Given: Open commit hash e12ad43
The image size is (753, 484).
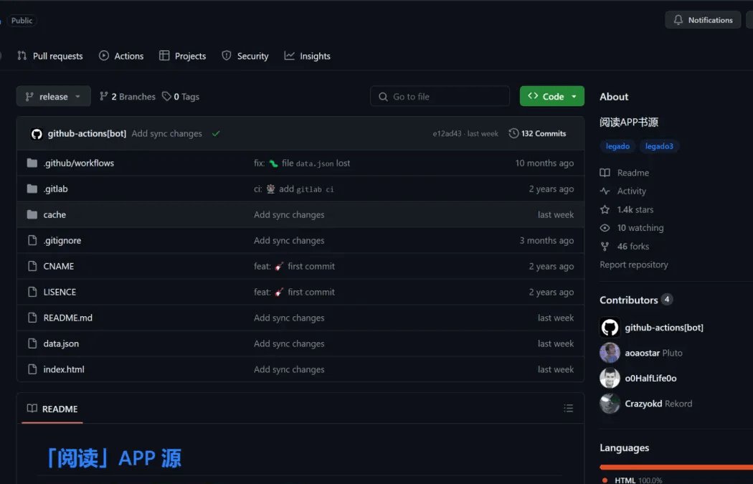Looking at the screenshot, I should pyautogui.click(x=447, y=133).
